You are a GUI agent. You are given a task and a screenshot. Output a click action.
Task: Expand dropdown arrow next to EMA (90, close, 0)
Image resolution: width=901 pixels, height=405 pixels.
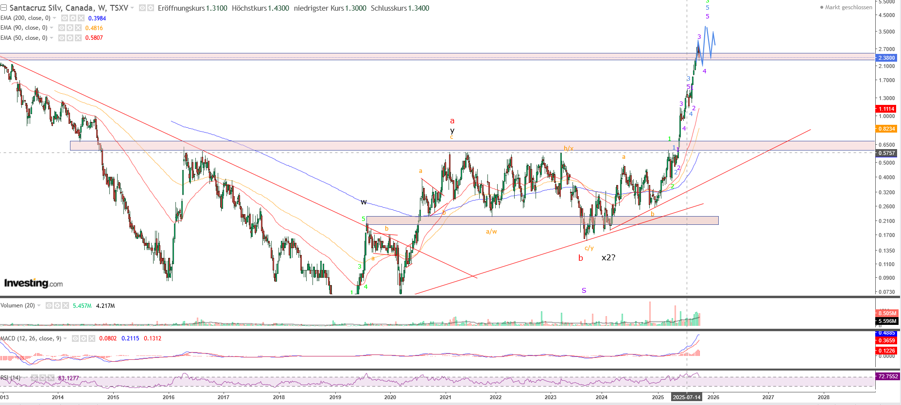pyautogui.click(x=52, y=28)
